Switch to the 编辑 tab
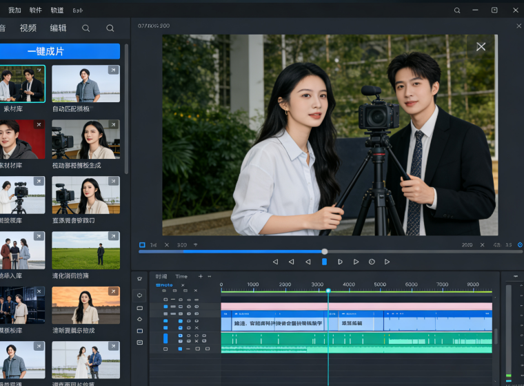The height and width of the screenshot is (386, 524). 59,28
